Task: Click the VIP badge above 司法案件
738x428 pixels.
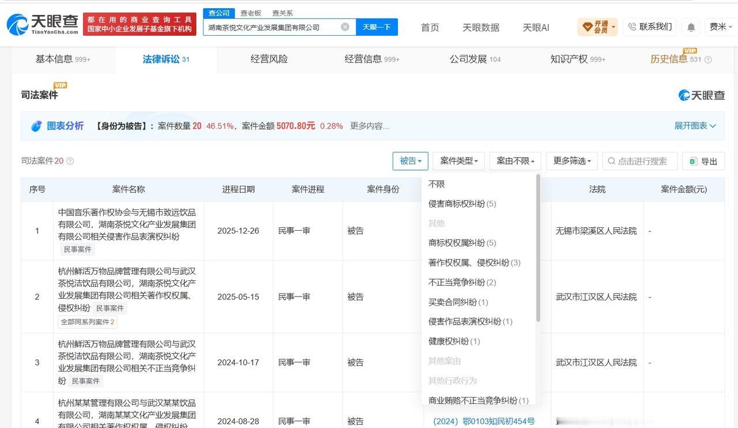Action: point(61,85)
